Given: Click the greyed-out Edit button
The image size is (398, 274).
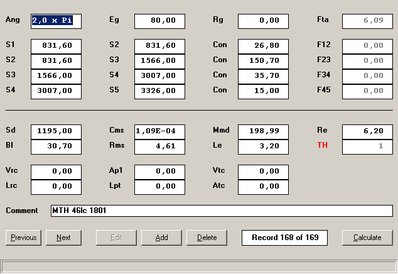Looking at the screenshot, I should [116, 238].
